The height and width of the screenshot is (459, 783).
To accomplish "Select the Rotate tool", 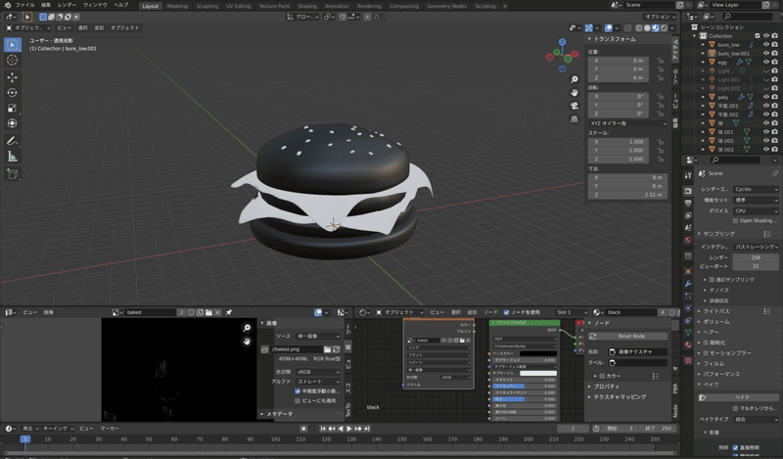I will [13, 92].
